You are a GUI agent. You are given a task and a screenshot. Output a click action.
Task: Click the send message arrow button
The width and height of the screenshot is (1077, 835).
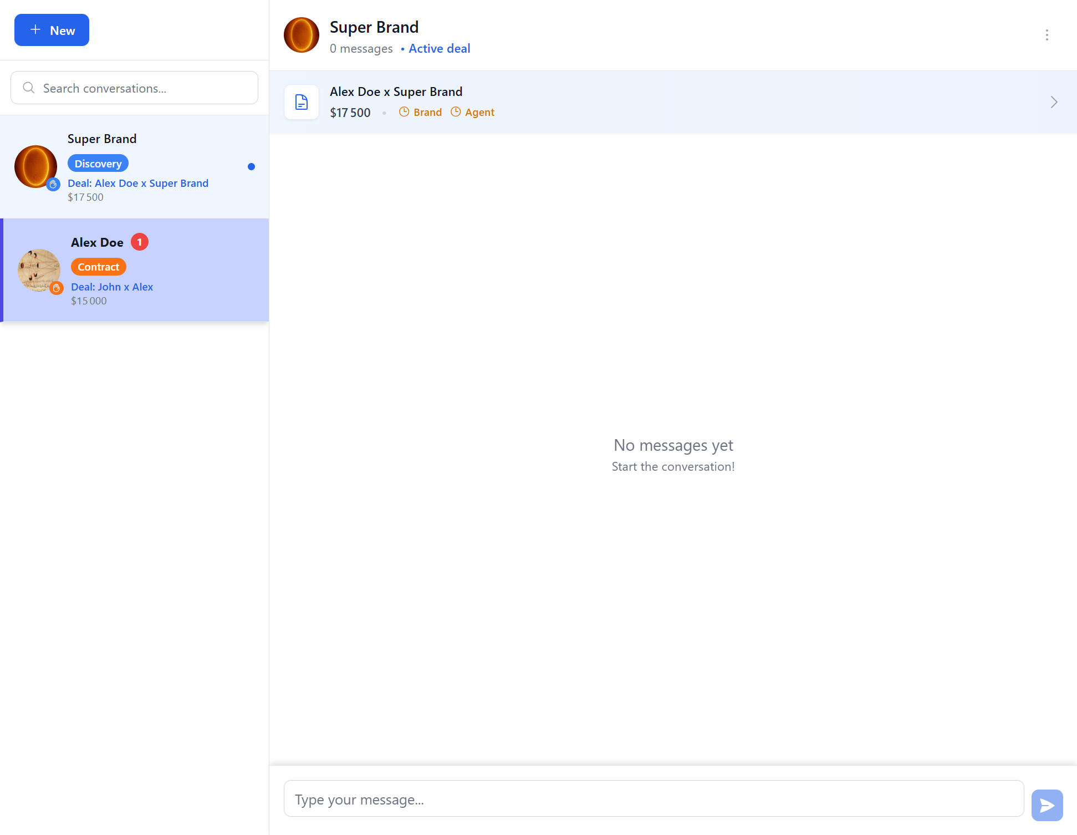tap(1047, 805)
